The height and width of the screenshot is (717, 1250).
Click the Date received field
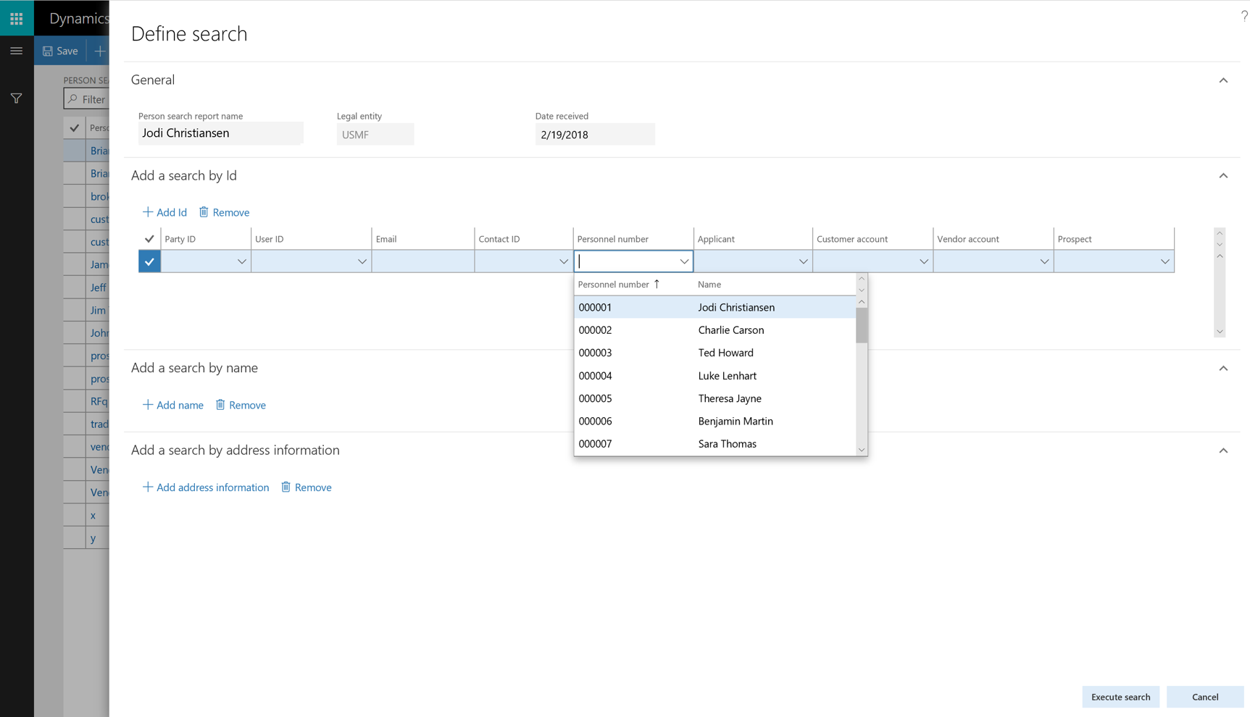coord(595,134)
